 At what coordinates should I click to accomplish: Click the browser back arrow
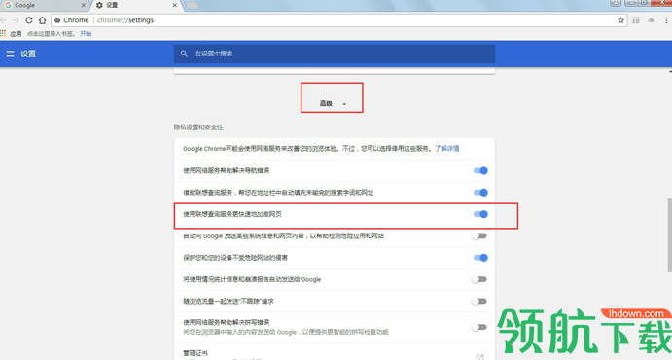3,20
